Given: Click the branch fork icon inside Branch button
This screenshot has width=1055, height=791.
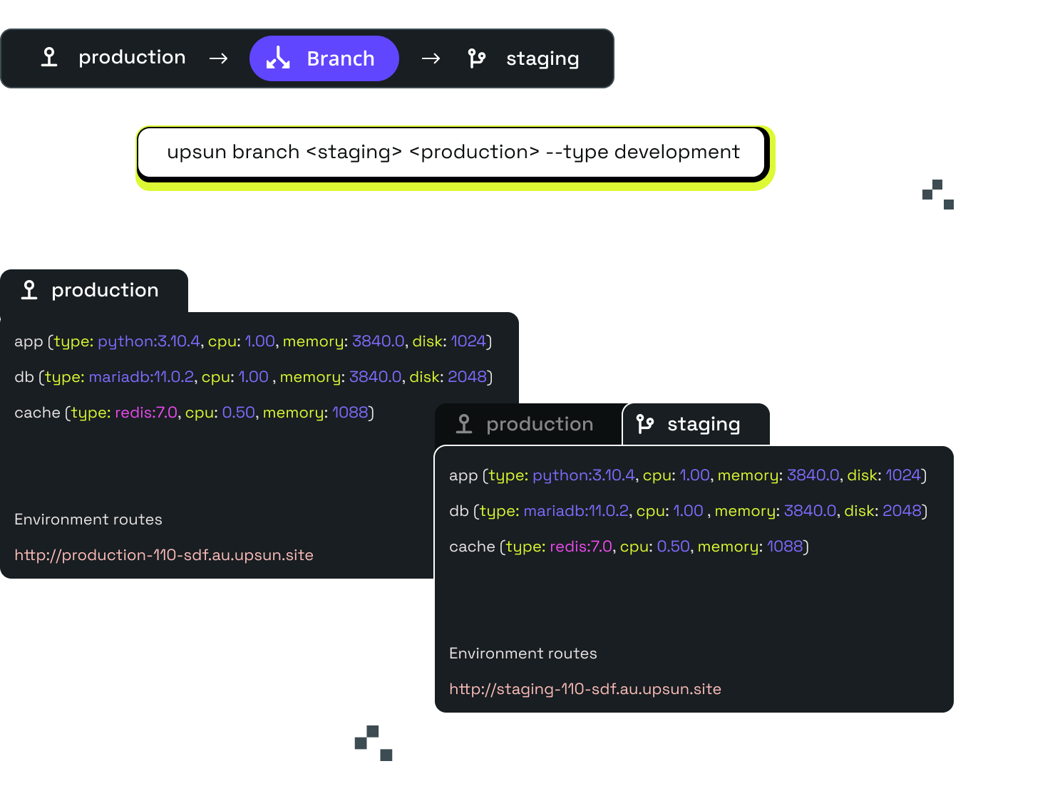Looking at the screenshot, I should click(278, 58).
